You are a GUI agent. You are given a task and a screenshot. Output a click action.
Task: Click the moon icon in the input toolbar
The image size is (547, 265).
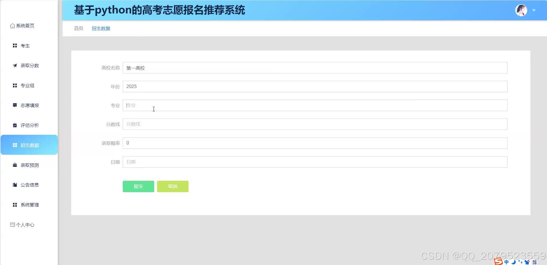pyautogui.click(x=513, y=262)
